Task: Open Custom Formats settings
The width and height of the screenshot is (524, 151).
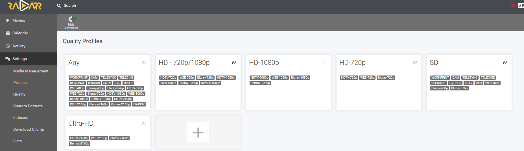Action: click(28, 106)
